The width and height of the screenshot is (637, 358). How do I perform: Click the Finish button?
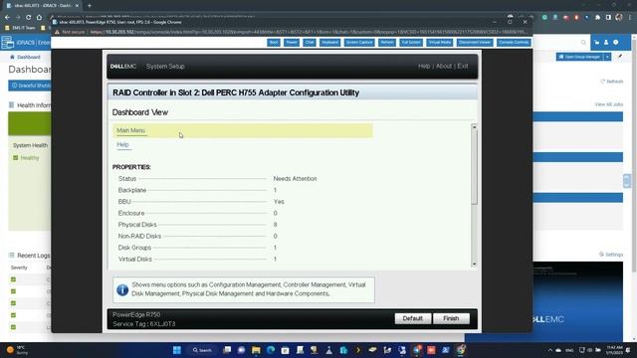pyautogui.click(x=451, y=318)
